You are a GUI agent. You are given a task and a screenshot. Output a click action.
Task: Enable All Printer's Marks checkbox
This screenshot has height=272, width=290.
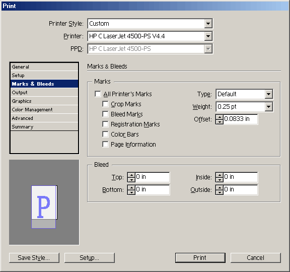pos(98,94)
